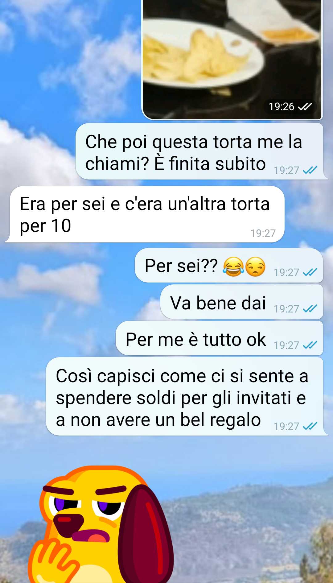Image resolution: width=333 pixels, height=583 pixels.
Task: Tap the 19:27 timestamp of the received message
Action: (263, 233)
